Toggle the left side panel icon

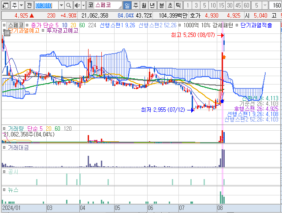pyautogui.click(x=6, y=5)
